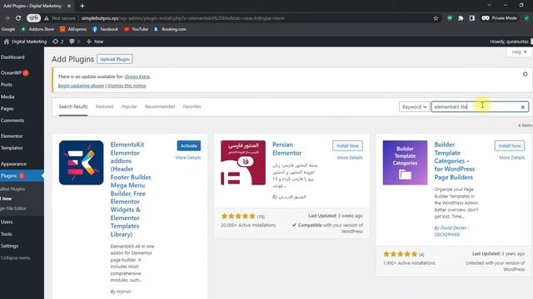The width and height of the screenshot is (533, 299).
Task: Reload the page with refresh icon
Action: (x=18, y=18)
